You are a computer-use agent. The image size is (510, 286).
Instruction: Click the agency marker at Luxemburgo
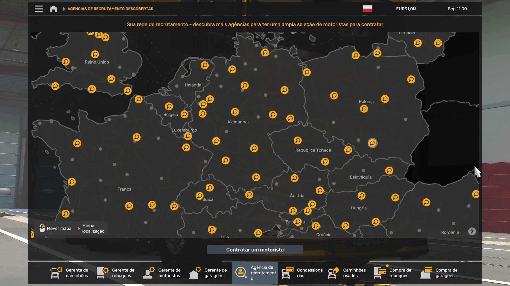(188, 136)
